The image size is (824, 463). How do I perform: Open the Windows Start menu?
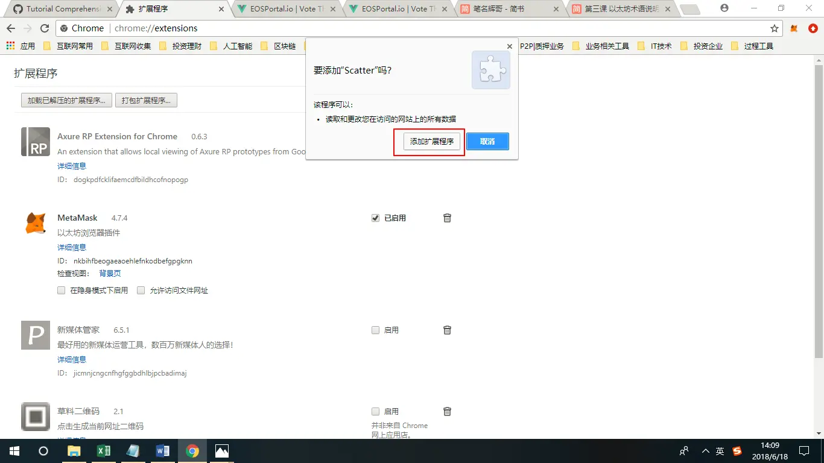click(14, 451)
